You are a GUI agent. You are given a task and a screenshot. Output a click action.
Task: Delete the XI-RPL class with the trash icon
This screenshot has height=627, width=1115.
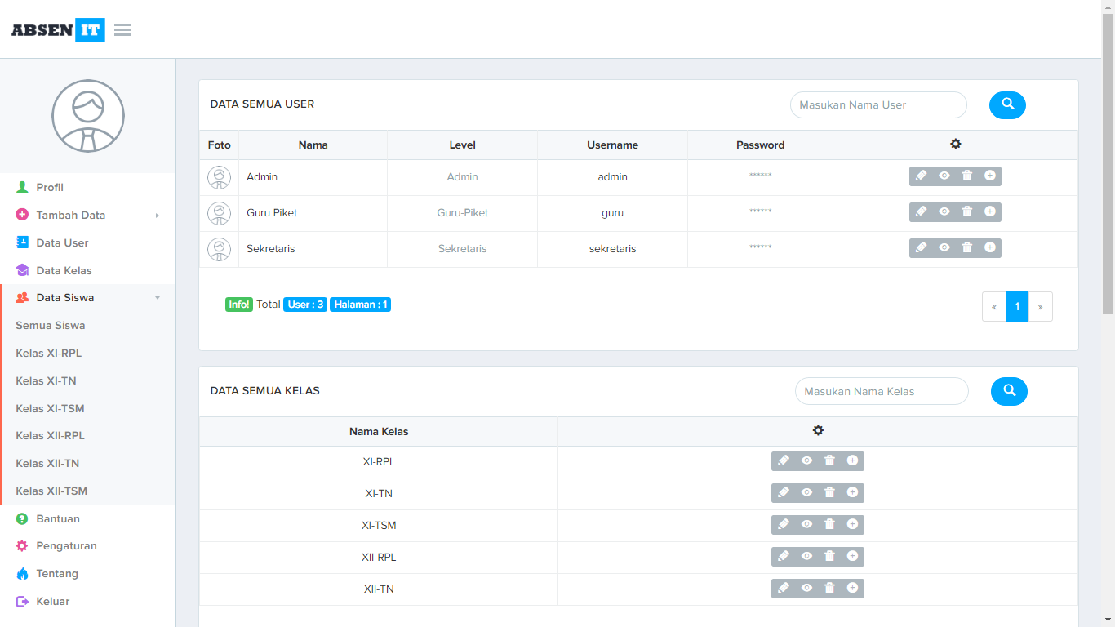[x=829, y=460]
